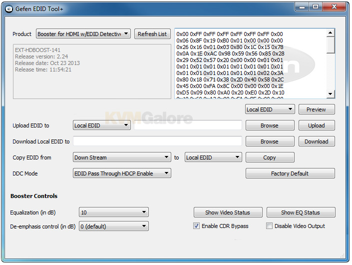Click the Show Video Status button

(228, 212)
